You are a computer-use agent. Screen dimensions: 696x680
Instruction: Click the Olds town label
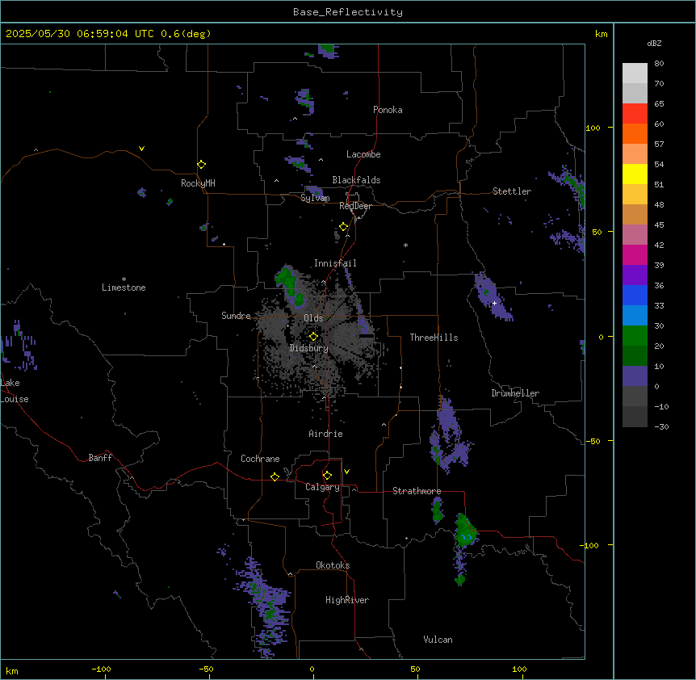[x=313, y=318]
